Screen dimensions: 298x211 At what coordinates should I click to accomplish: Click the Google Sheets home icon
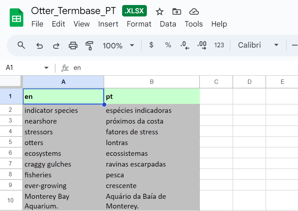[x=16, y=18]
